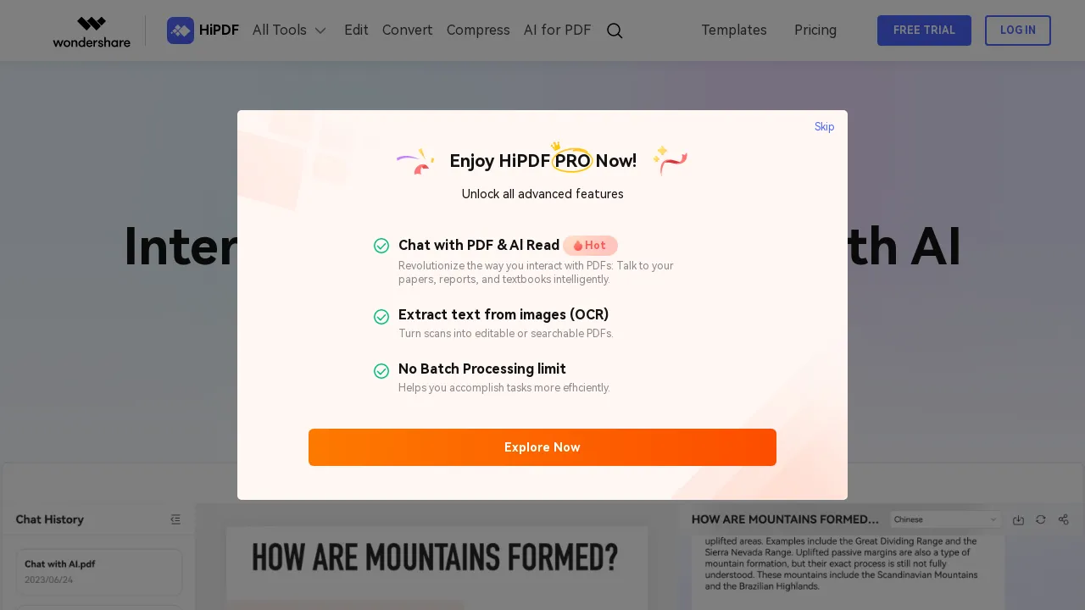Click the Hot badge beside Chat with PDF
This screenshot has height=610, width=1085.
pyautogui.click(x=590, y=245)
